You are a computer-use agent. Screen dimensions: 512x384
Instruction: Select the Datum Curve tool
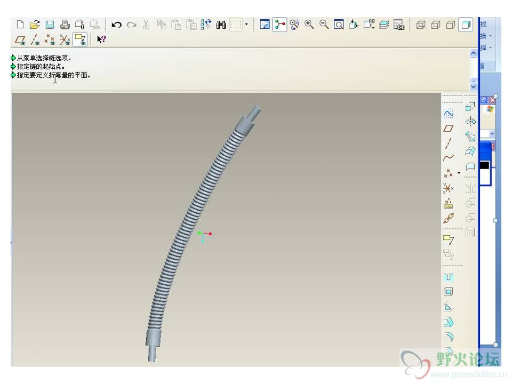click(x=449, y=158)
